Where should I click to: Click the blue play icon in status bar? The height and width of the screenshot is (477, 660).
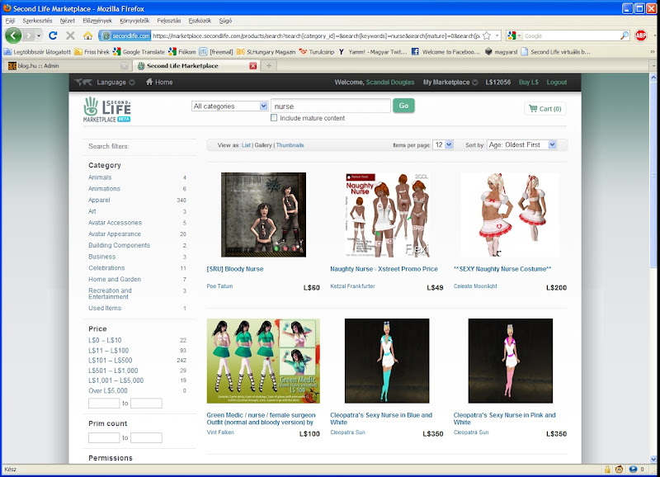pos(633,469)
